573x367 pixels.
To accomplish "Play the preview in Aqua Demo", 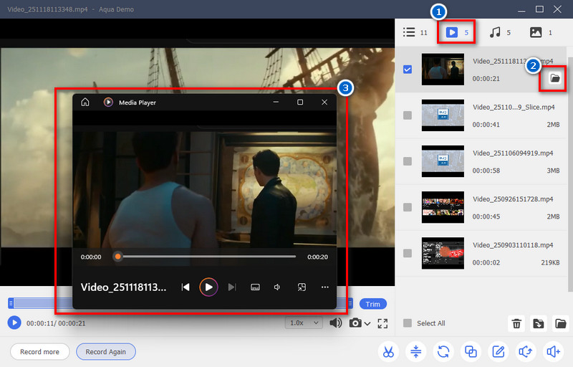I will [14, 323].
